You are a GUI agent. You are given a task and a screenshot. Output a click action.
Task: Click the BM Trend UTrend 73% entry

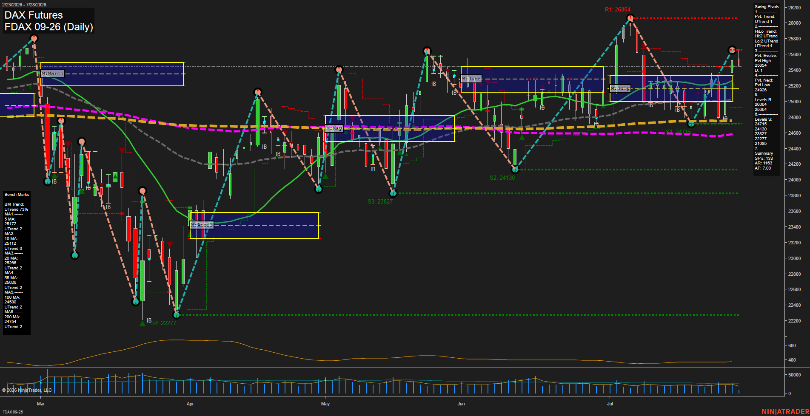(x=16, y=207)
